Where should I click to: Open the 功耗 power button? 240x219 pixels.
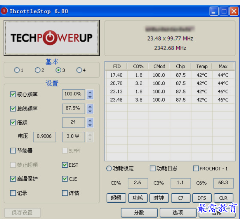pyautogui.click(x=138, y=198)
